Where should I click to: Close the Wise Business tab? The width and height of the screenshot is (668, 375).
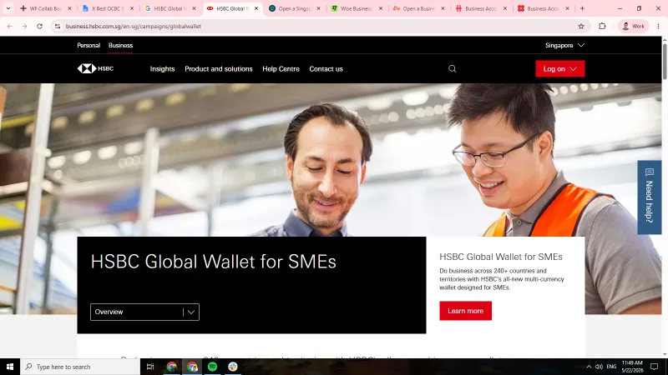click(x=381, y=8)
